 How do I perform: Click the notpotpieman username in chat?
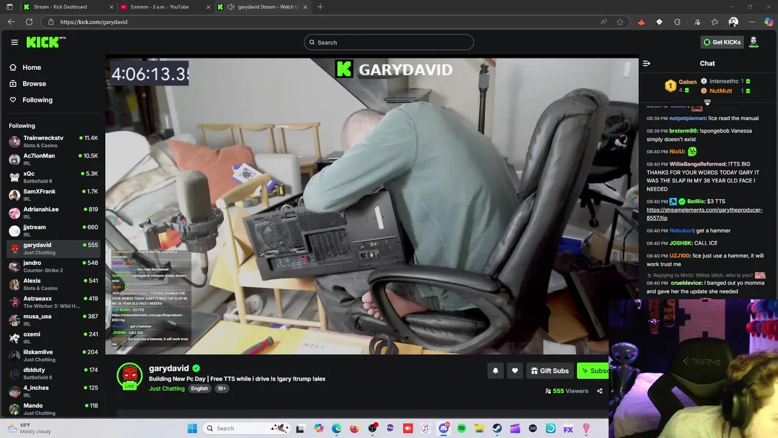tap(687, 118)
